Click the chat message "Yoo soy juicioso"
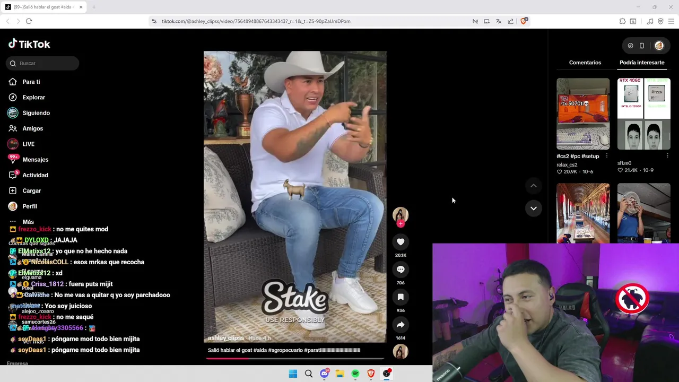The image size is (679, 382). coord(68,306)
